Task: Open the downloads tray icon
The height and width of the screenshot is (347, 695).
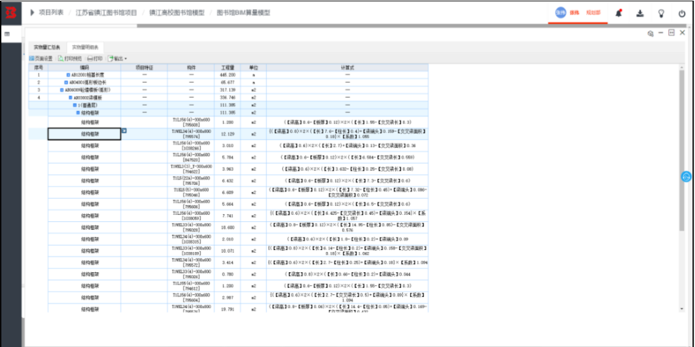Action: tap(640, 13)
